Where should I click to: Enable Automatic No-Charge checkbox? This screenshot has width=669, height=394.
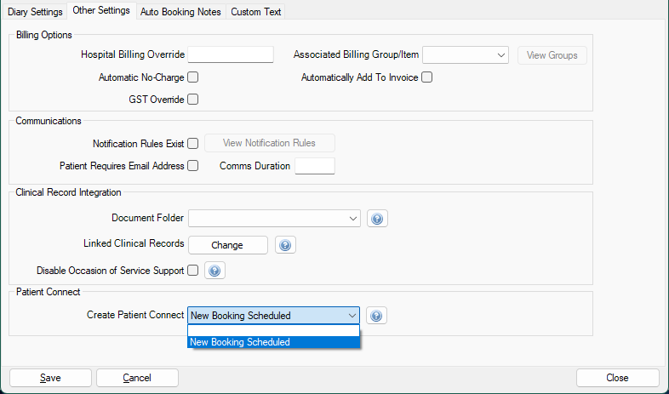[x=193, y=77]
